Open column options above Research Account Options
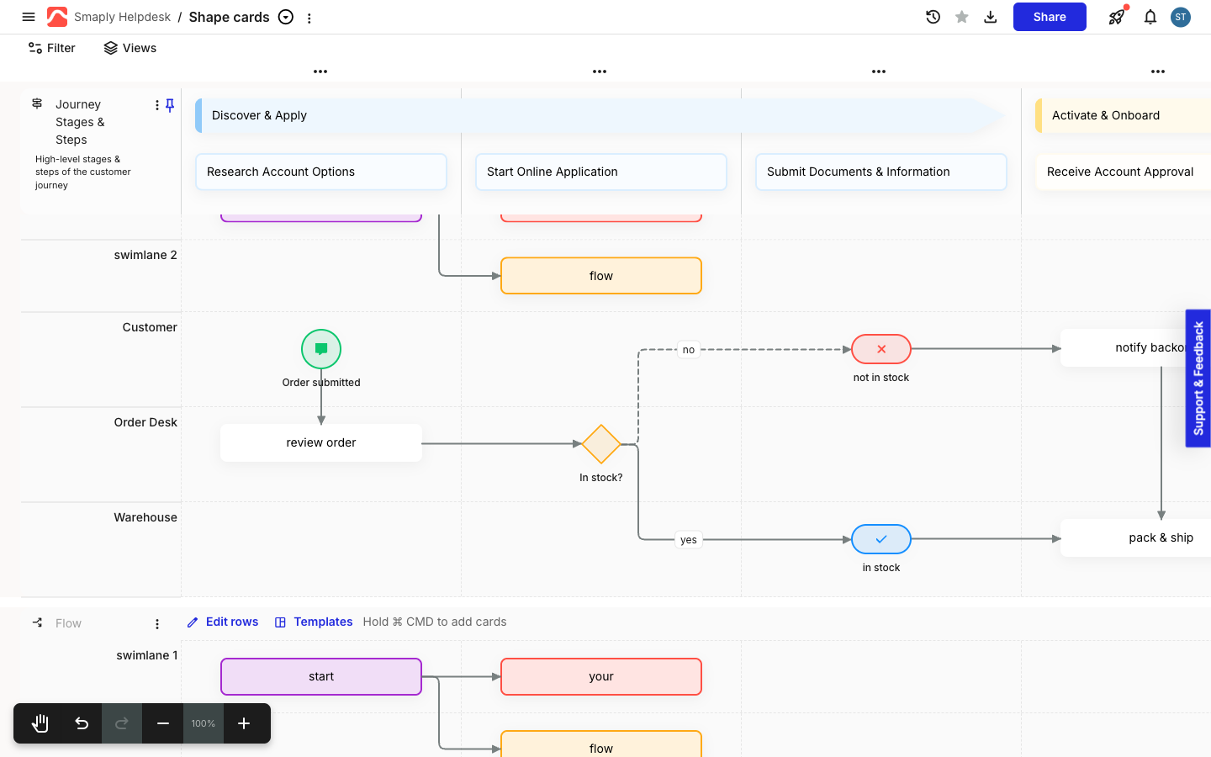This screenshot has height=757, width=1211. 320,71
